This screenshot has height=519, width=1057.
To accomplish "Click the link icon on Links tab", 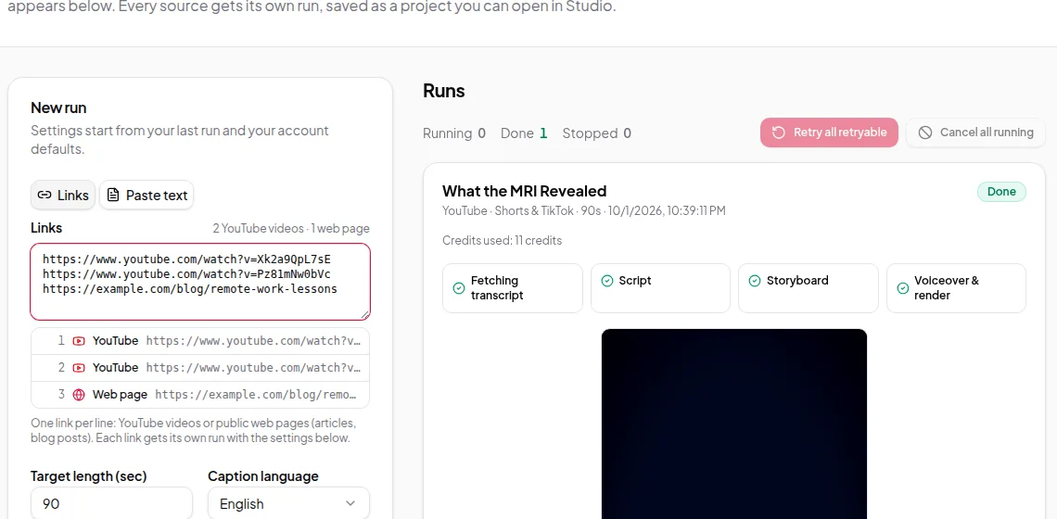I will (45, 195).
